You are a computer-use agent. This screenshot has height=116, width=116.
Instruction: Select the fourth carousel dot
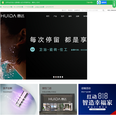point(60,77)
